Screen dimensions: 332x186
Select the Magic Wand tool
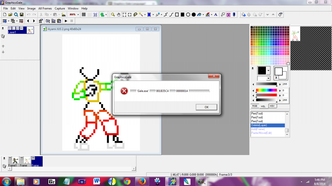pos(141,15)
